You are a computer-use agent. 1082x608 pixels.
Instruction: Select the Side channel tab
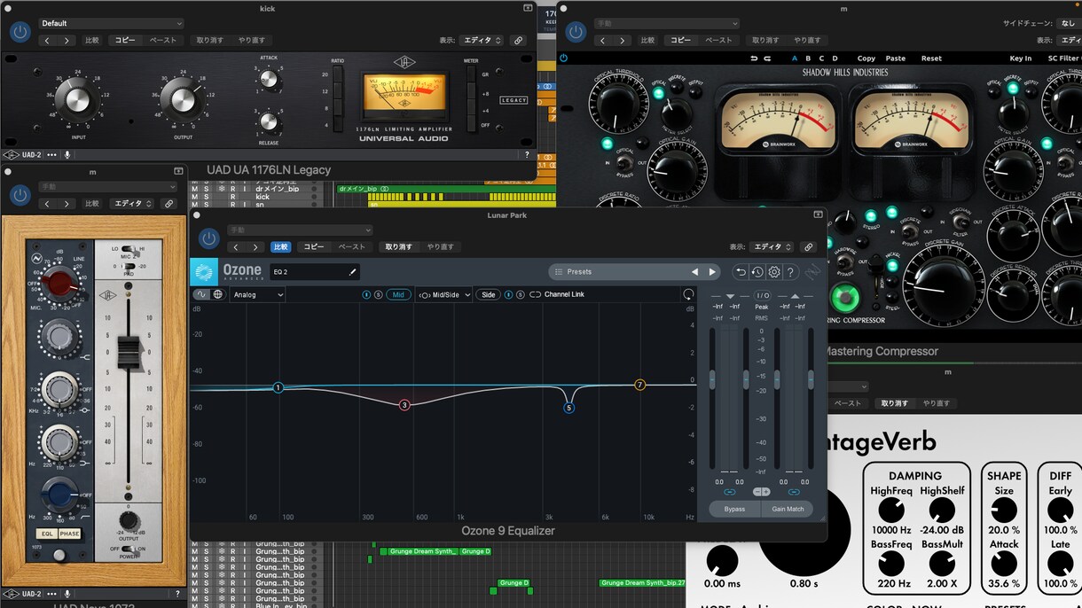click(489, 294)
